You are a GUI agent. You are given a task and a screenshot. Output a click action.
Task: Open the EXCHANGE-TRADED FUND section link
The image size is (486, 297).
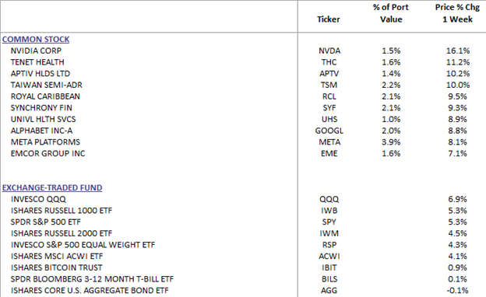[x=52, y=188]
